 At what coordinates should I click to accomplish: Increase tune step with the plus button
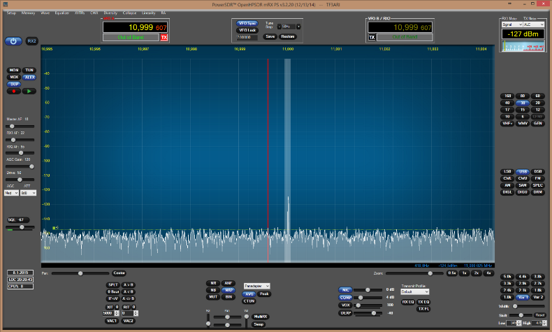click(x=298, y=27)
